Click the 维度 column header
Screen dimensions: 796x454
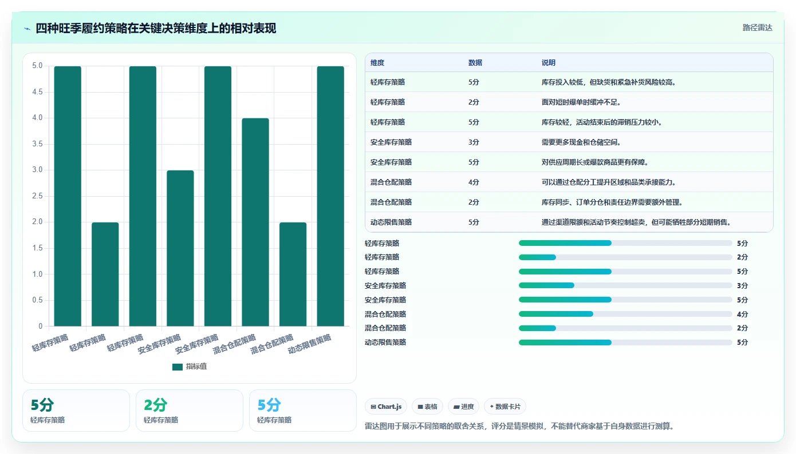pyautogui.click(x=377, y=63)
